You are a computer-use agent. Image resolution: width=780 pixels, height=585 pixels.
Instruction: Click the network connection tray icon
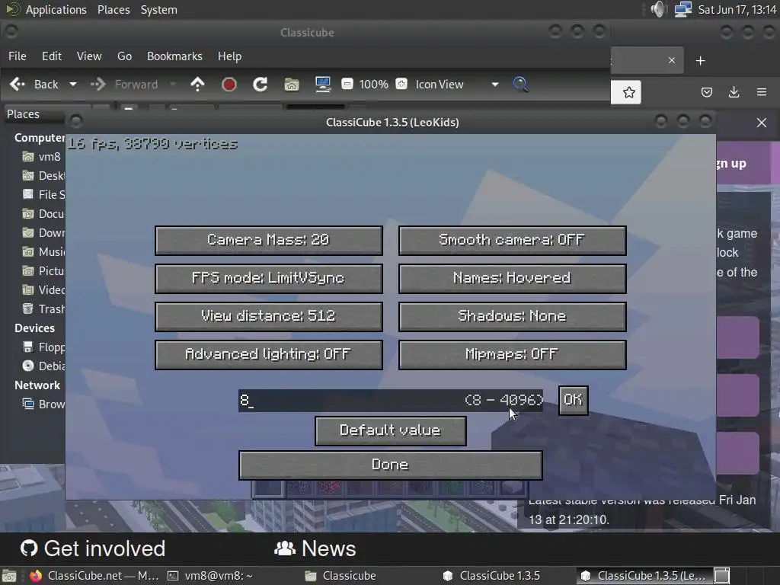click(683, 9)
